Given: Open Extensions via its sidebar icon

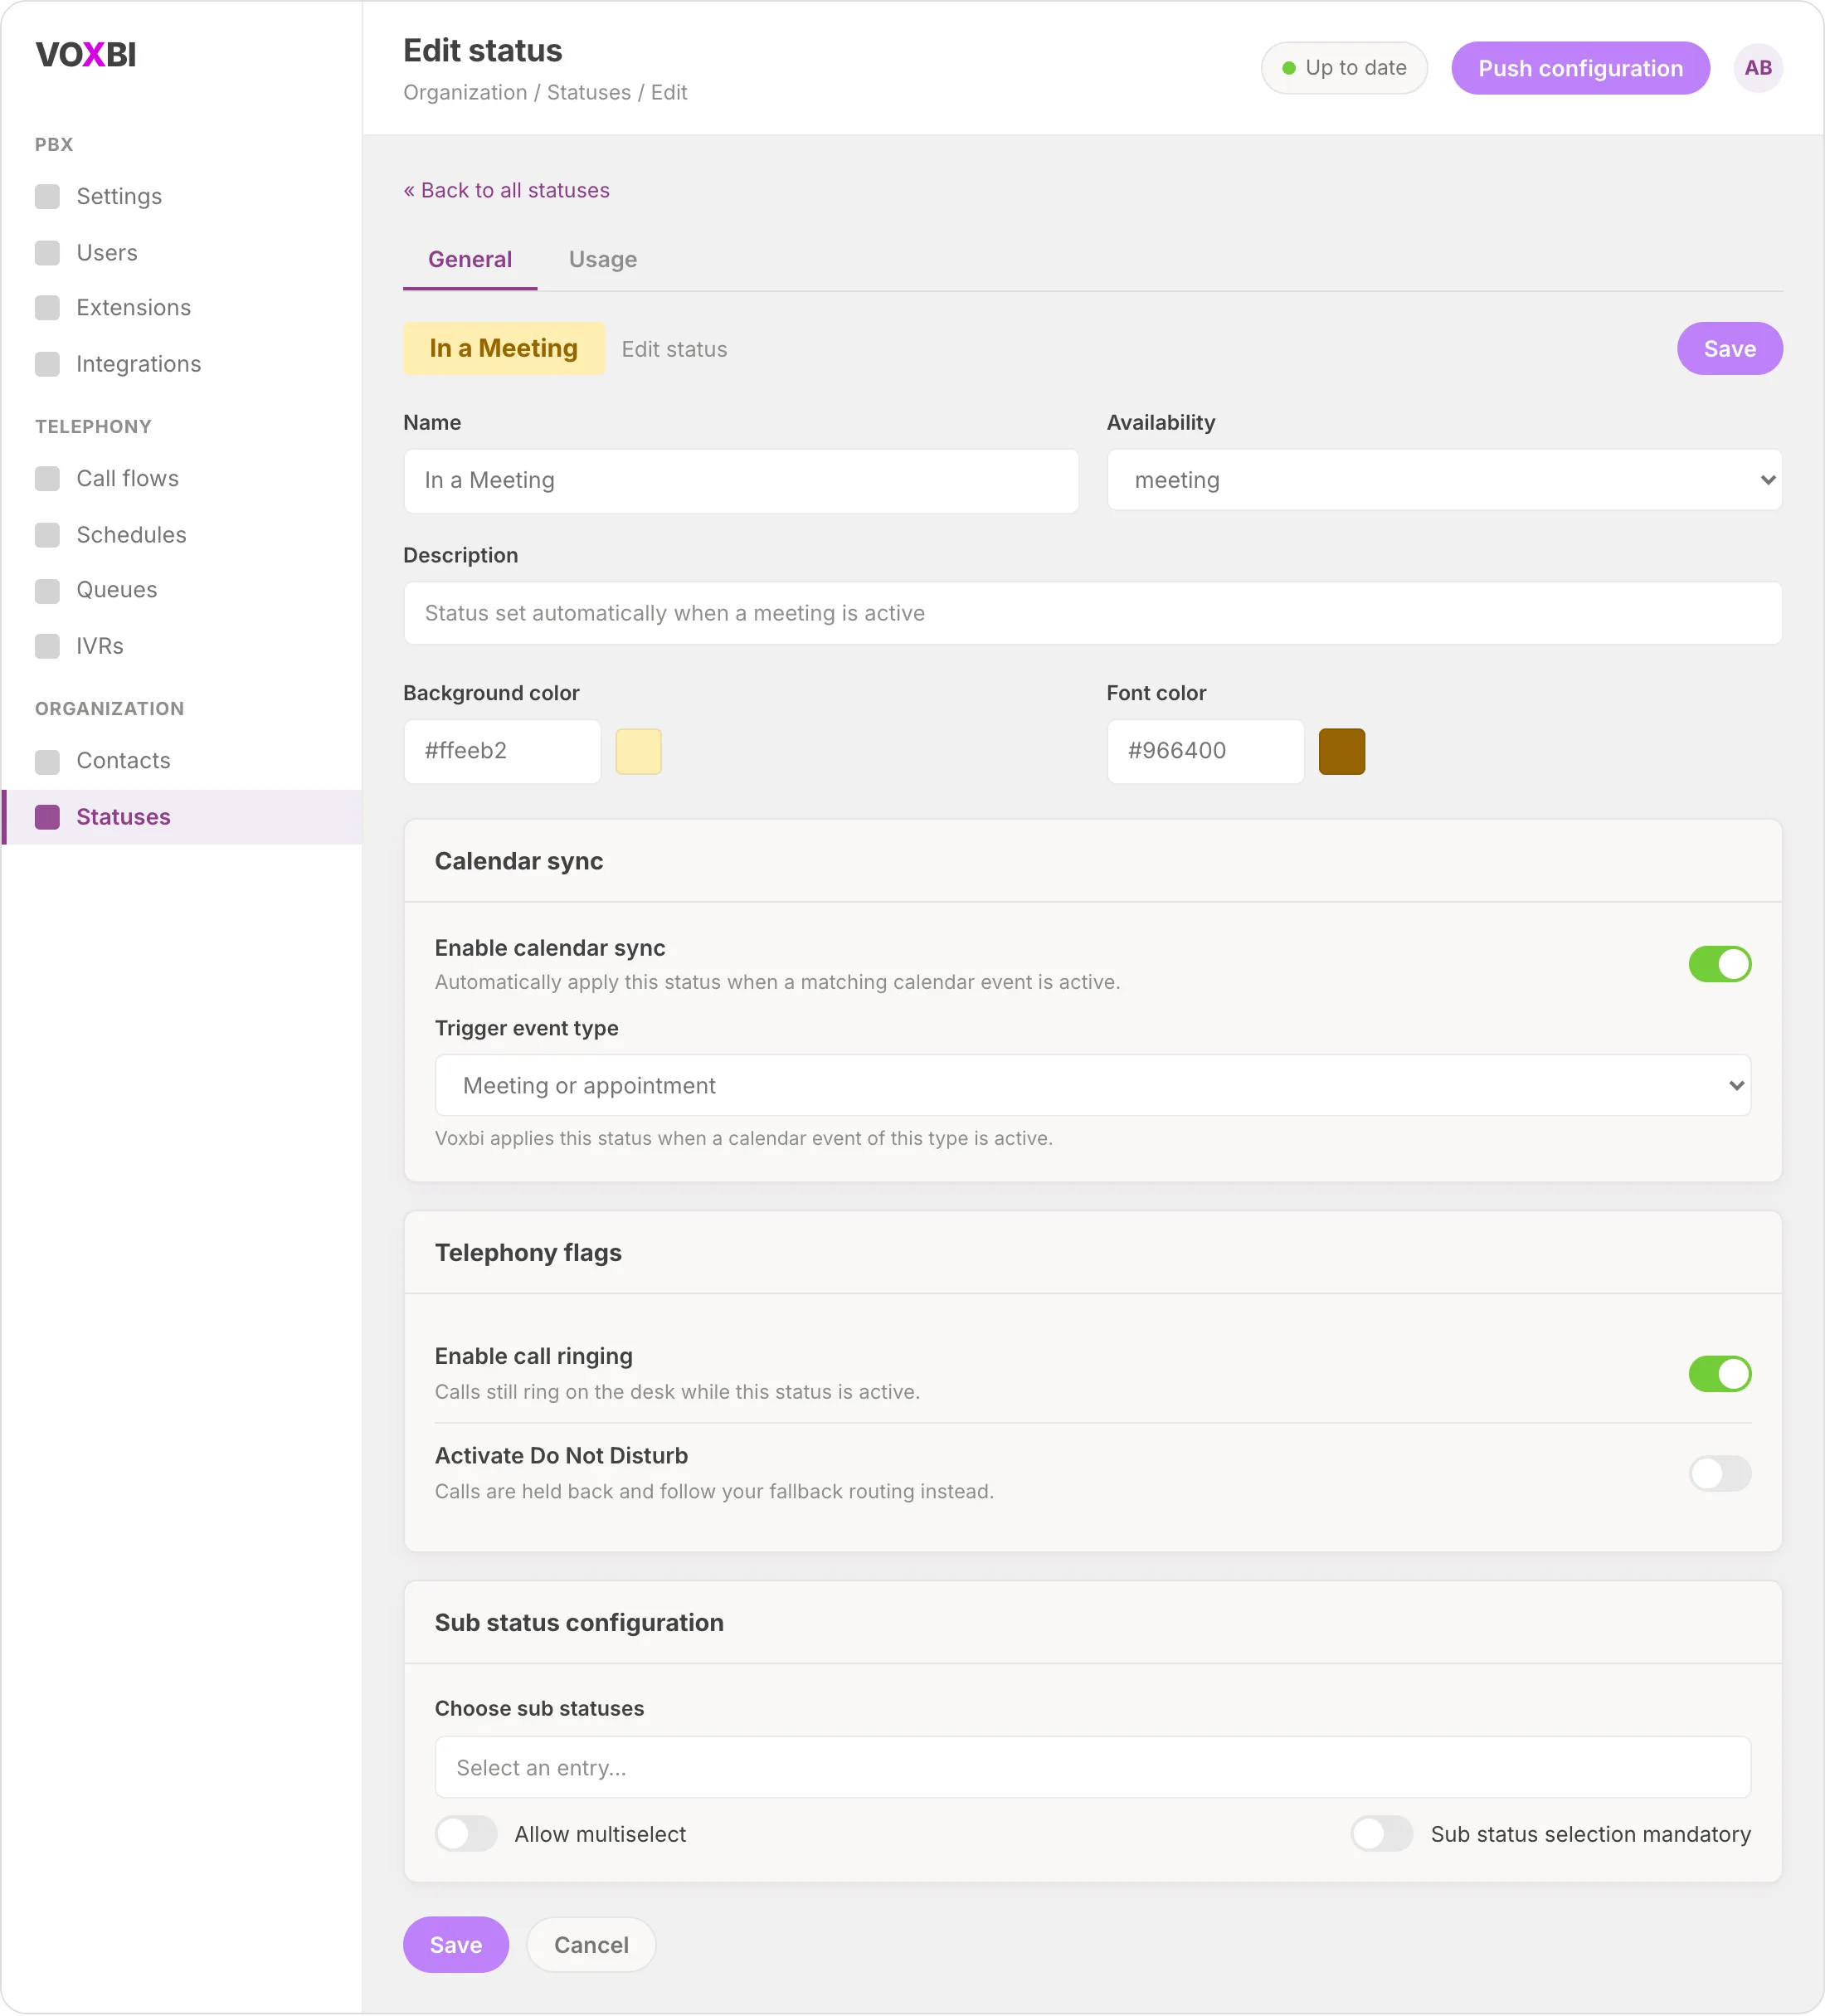Looking at the screenshot, I should click(47, 308).
